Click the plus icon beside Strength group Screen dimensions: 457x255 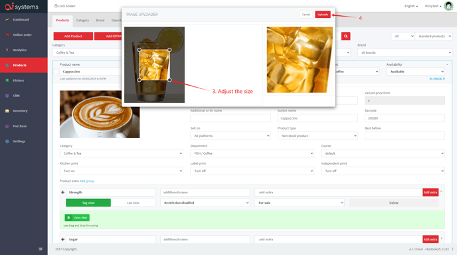coord(62,193)
